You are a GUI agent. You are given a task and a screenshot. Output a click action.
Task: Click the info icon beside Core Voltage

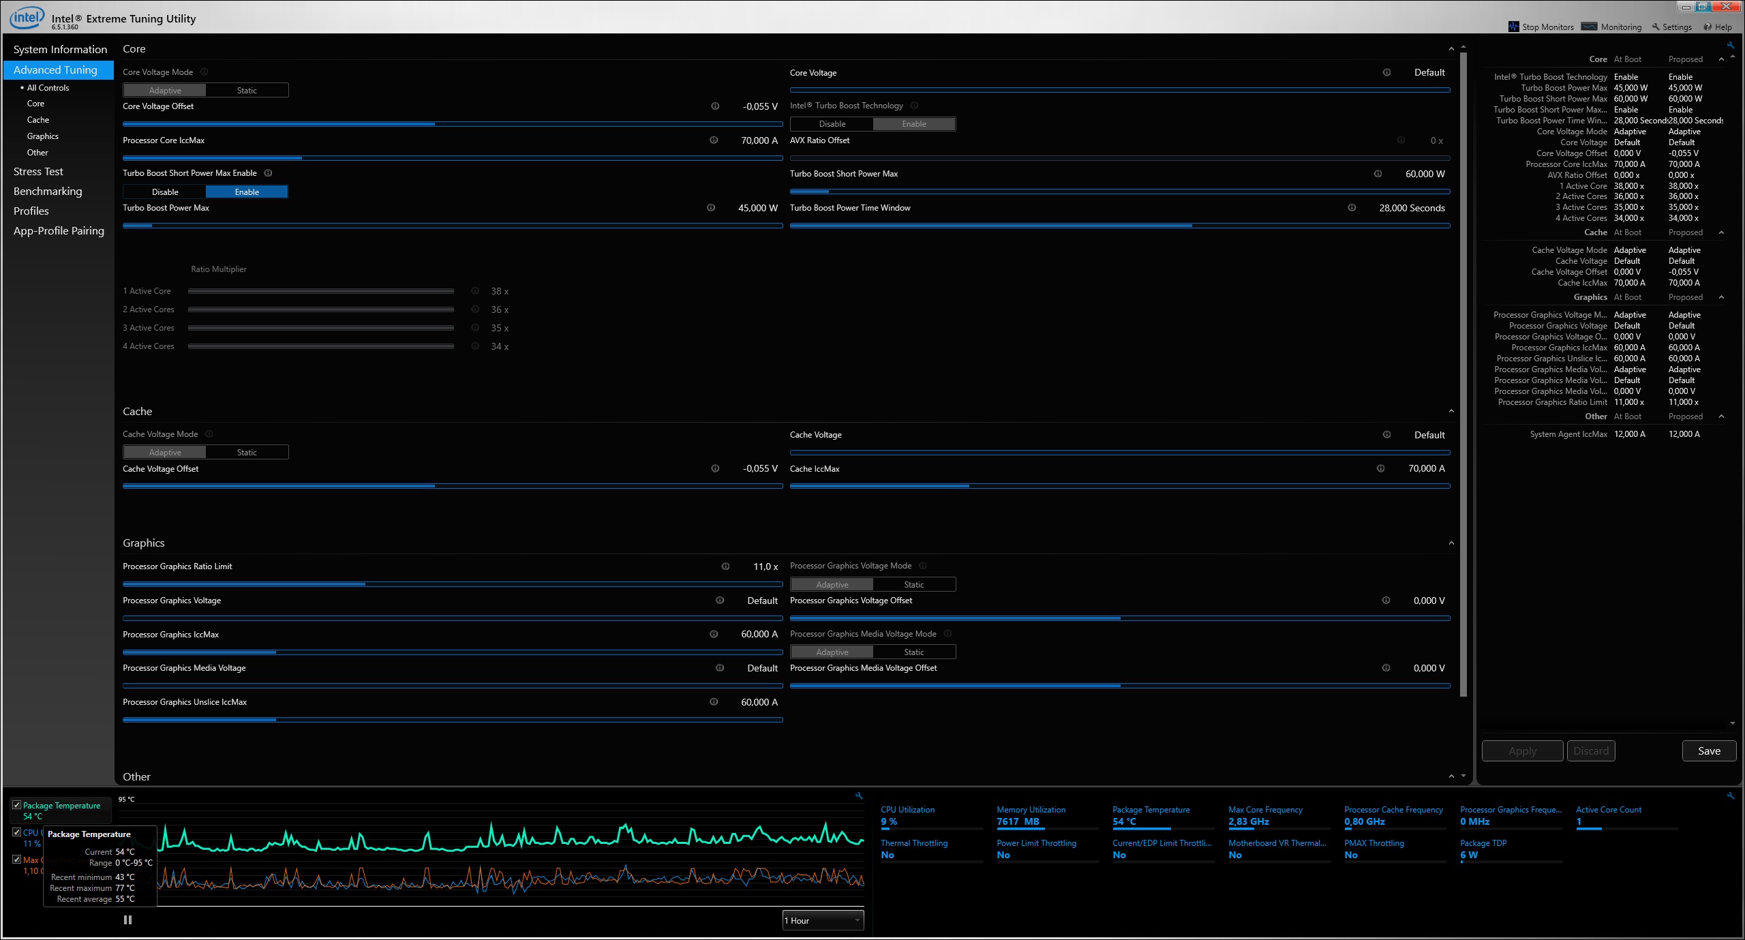coord(1386,72)
